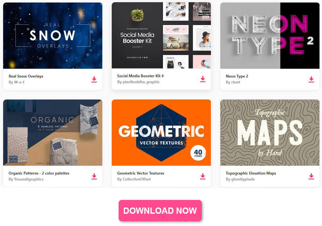Open the Social Media Booster Kit 4 title

tap(141, 76)
